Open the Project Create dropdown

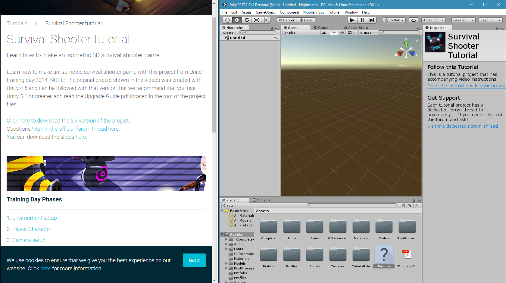coord(230,205)
